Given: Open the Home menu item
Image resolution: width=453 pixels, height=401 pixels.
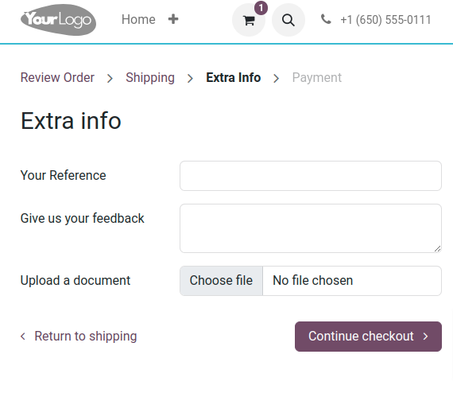Looking at the screenshot, I should click(x=138, y=20).
